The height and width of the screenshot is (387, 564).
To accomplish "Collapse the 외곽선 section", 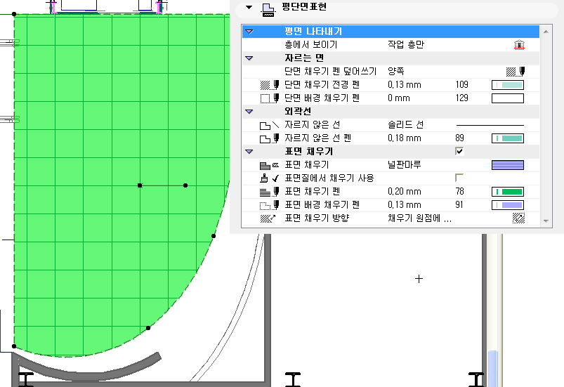I will [249, 112].
